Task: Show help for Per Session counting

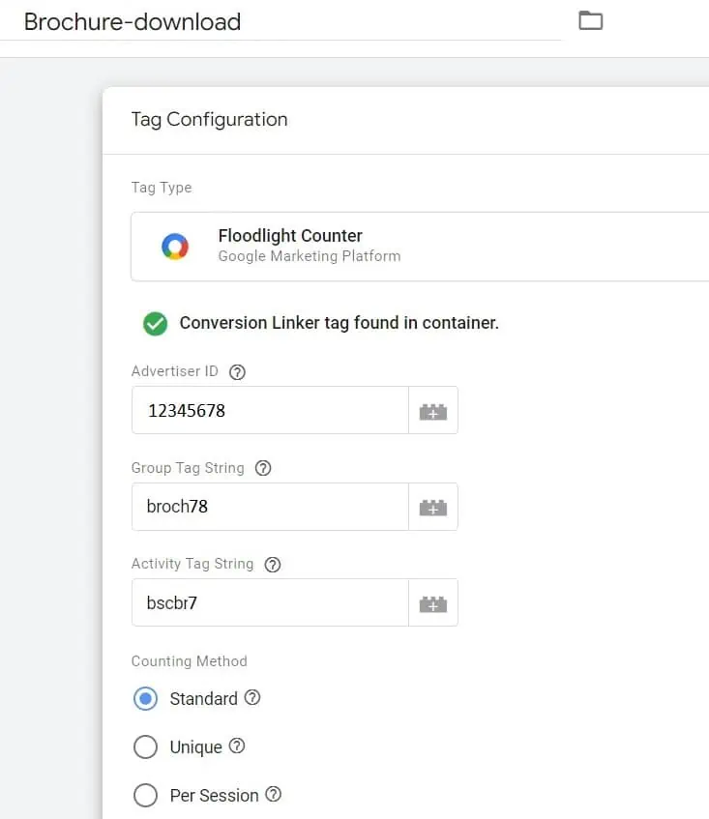Action: (274, 795)
